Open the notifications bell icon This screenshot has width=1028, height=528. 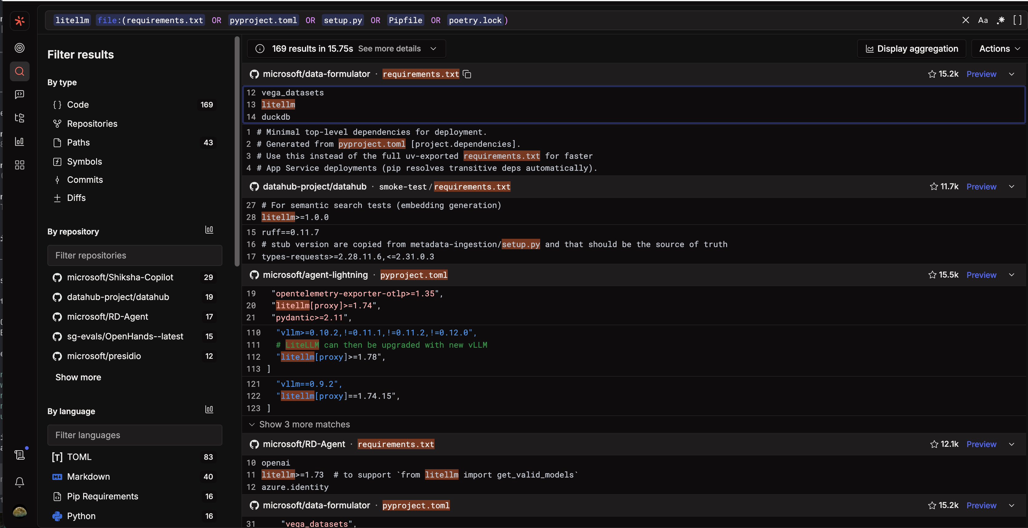click(19, 482)
